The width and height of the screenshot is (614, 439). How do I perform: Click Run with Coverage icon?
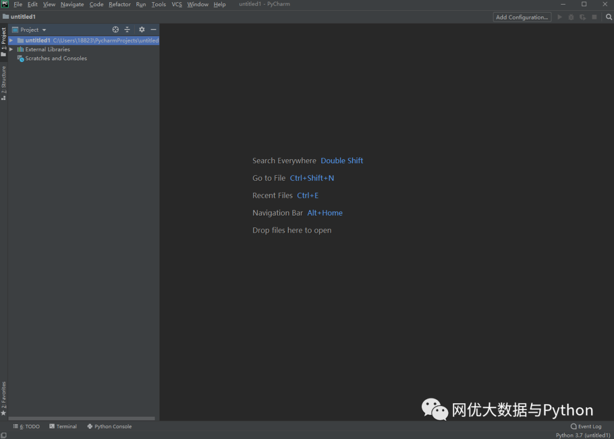(x=583, y=17)
